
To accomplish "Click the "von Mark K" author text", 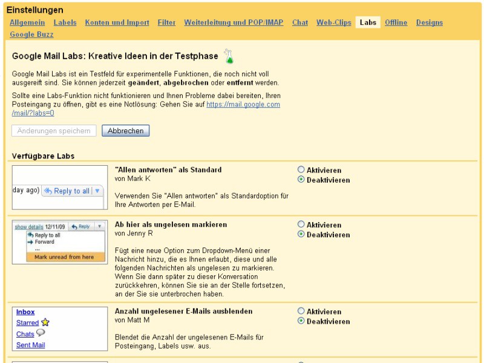I will click(132, 178).
